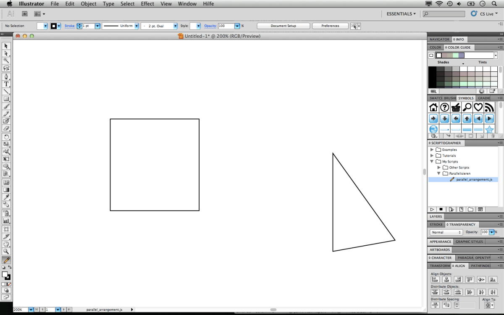Click Horizontal Distribute Right icon
This screenshot has height=315, width=504.
coord(493,292)
